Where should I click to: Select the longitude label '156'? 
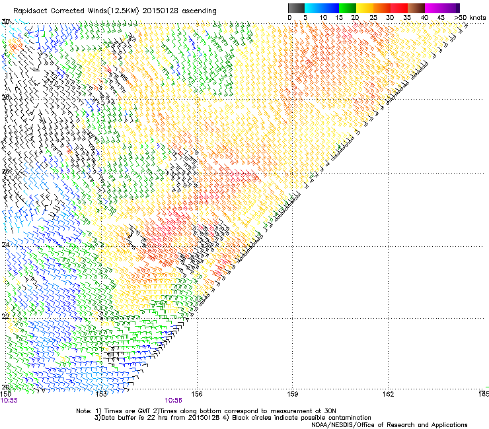197,394
